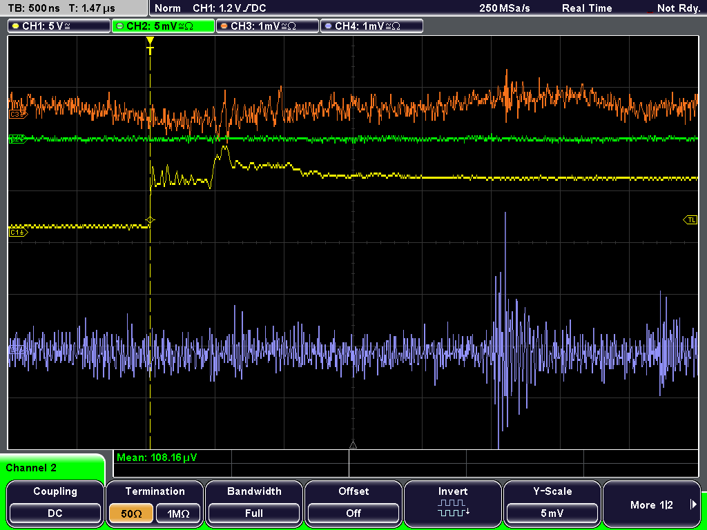Click the Mean: 108.16 µV measurement

(157, 458)
